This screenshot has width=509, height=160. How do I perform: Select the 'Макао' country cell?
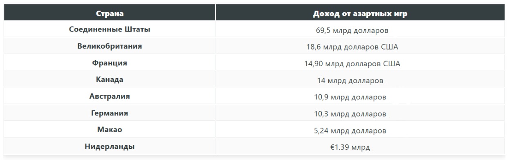pos(110,130)
